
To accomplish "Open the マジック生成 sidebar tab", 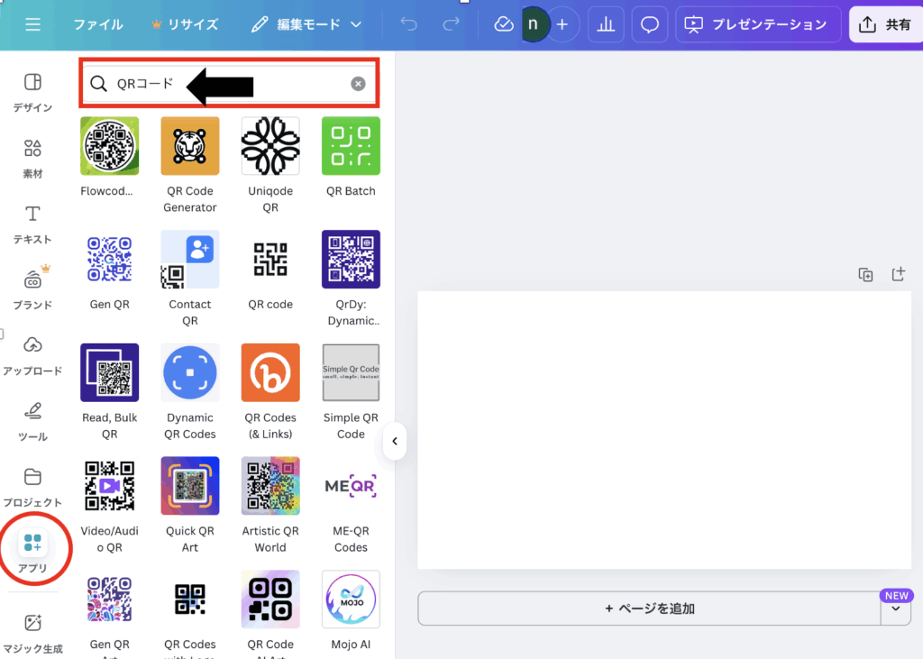I will (x=33, y=633).
